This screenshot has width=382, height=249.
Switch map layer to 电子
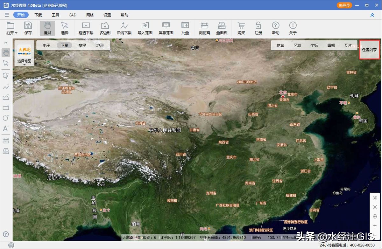click(x=46, y=45)
